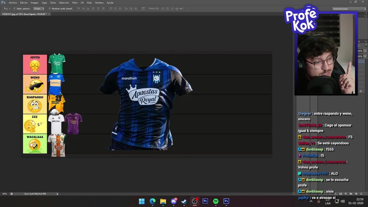
Task: Open status bar document info arrow
Action: click(x=57, y=194)
